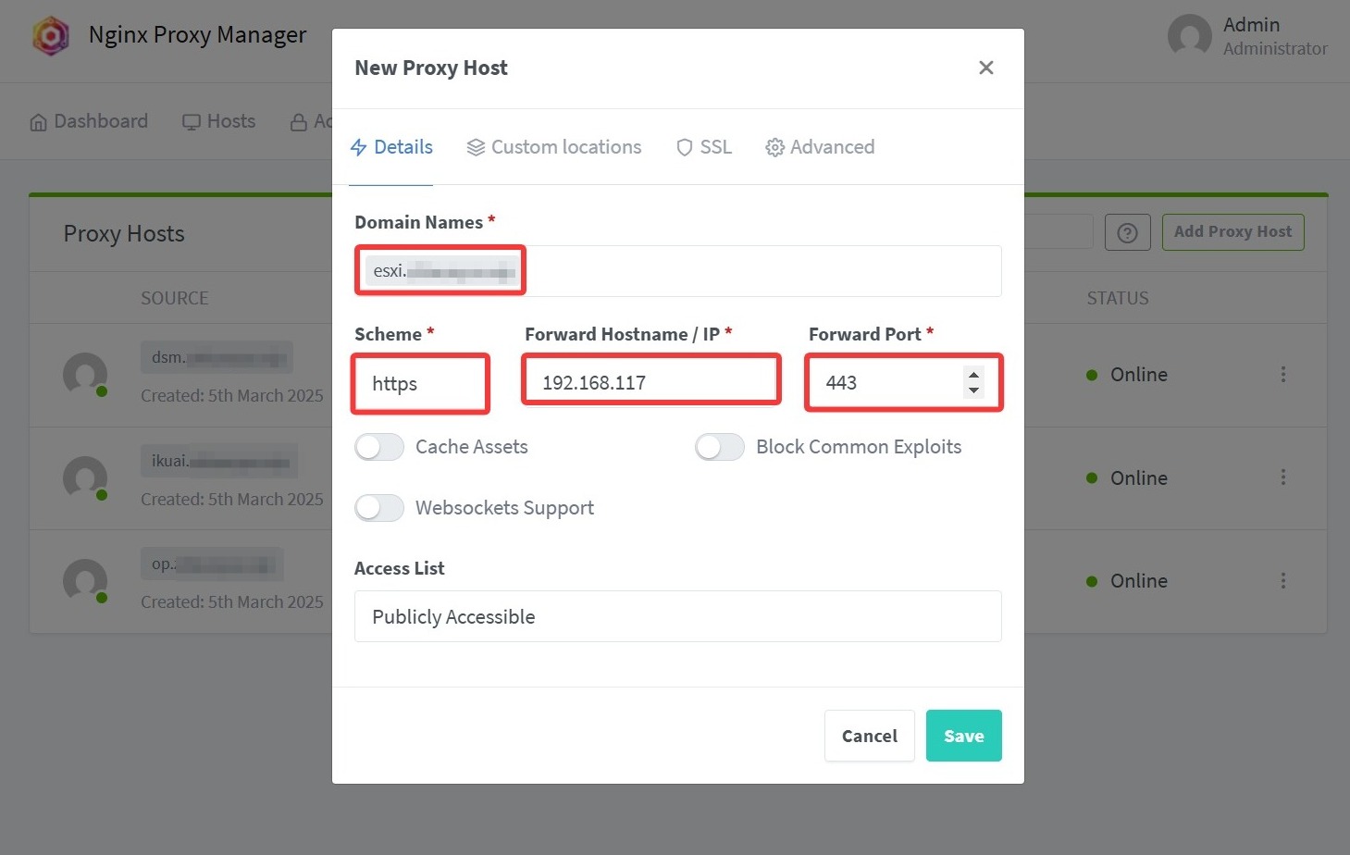
Task: Open the Admin user avatar menu
Action: [x=1190, y=36]
